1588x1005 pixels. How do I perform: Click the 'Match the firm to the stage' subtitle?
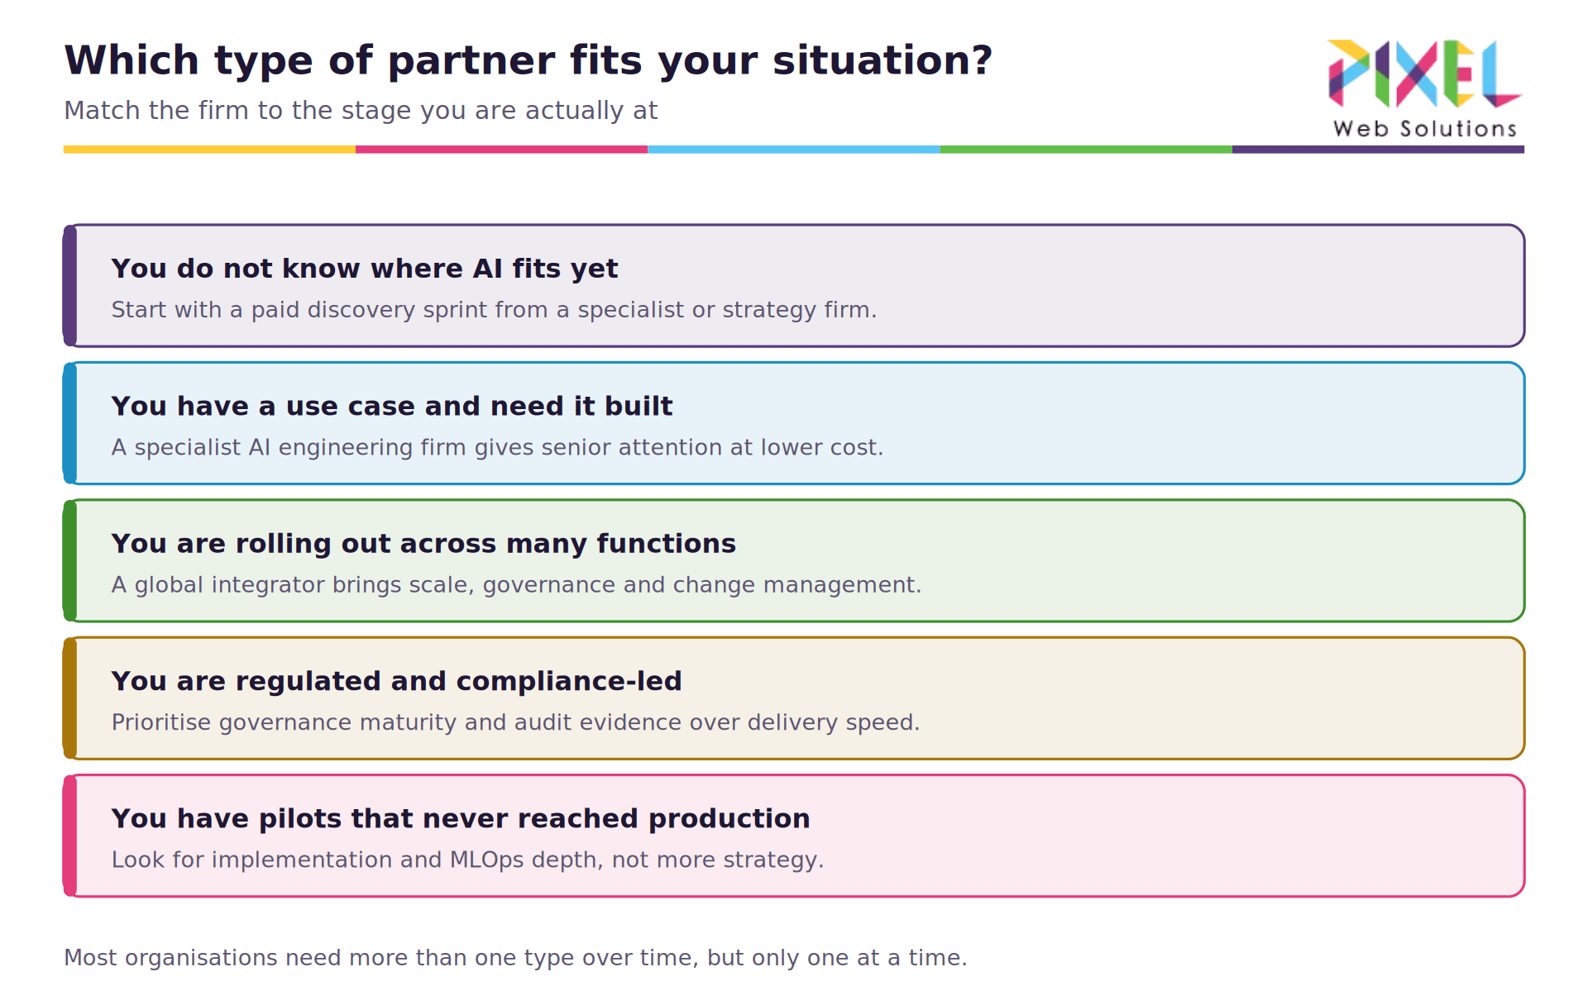pyautogui.click(x=361, y=111)
